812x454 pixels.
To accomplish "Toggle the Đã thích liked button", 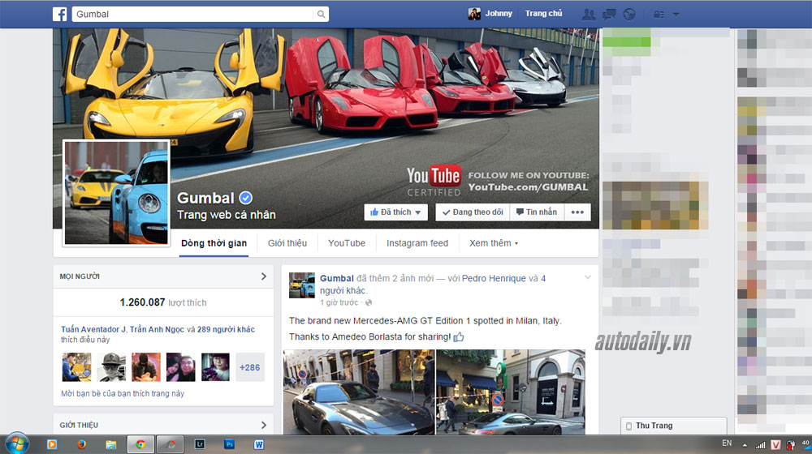I will 396,212.
